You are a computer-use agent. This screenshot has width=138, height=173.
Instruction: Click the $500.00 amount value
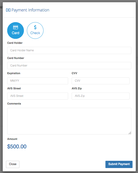point(17,147)
